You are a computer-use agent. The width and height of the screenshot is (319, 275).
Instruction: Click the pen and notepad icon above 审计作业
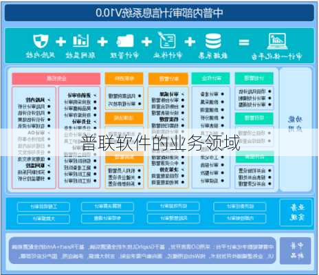coord(166,40)
